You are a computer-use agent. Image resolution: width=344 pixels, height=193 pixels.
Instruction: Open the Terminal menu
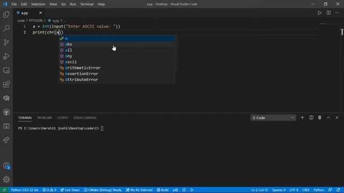point(87,4)
